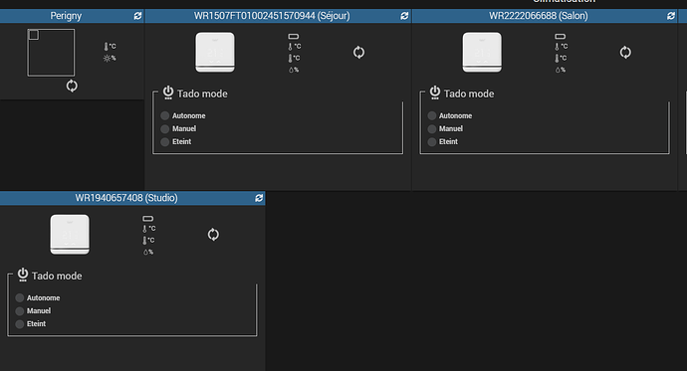687x371 pixels.
Task: Click the Tado mode label in Séjour tile
Action: [x=202, y=93]
